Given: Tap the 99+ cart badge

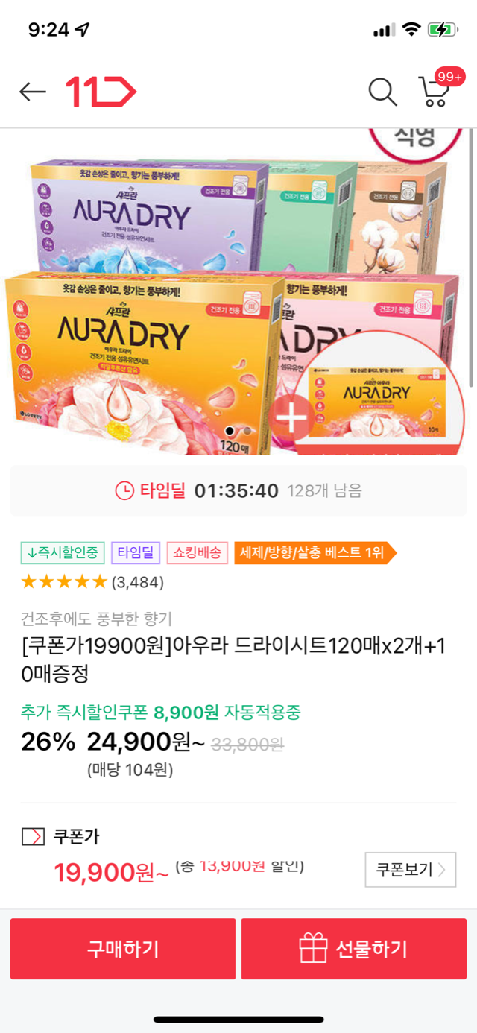Looking at the screenshot, I should pyautogui.click(x=450, y=76).
